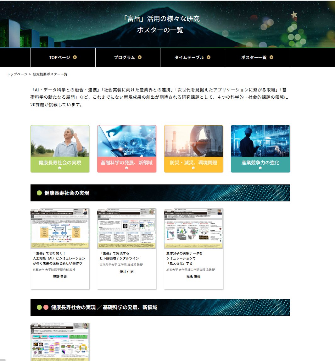Open the TOPページ navigation item
335x361 pixels.
63,57
